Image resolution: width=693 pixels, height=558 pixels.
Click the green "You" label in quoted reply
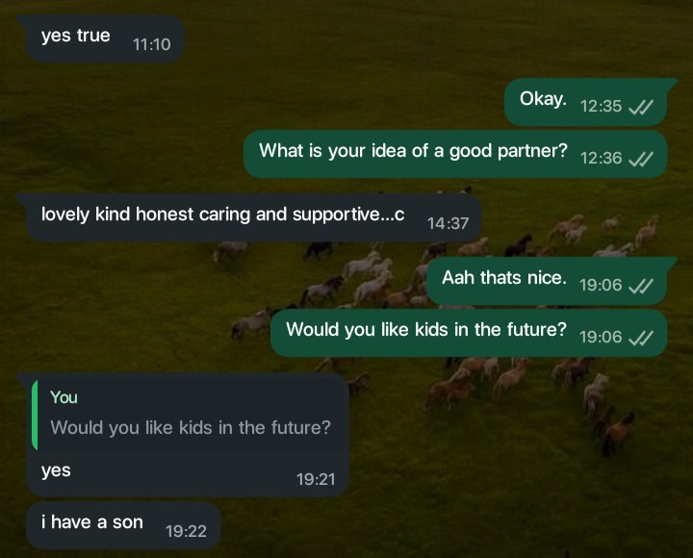(x=64, y=397)
